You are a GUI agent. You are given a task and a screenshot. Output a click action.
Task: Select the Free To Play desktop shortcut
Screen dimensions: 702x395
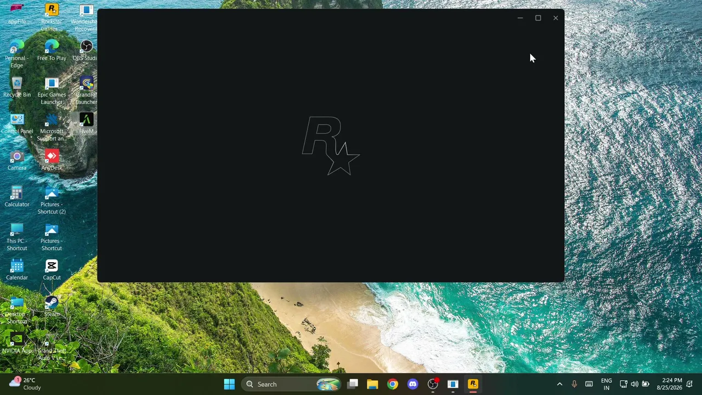coord(52,50)
